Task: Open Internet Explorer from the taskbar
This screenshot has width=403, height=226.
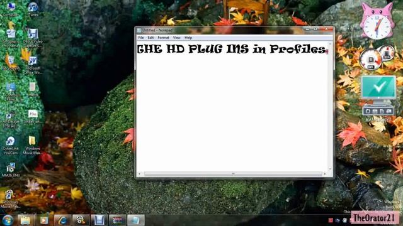Action: (x=62, y=220)
